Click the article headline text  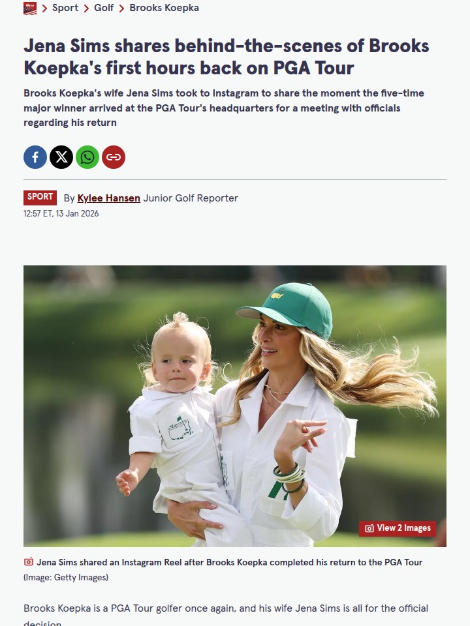(227, 57)
